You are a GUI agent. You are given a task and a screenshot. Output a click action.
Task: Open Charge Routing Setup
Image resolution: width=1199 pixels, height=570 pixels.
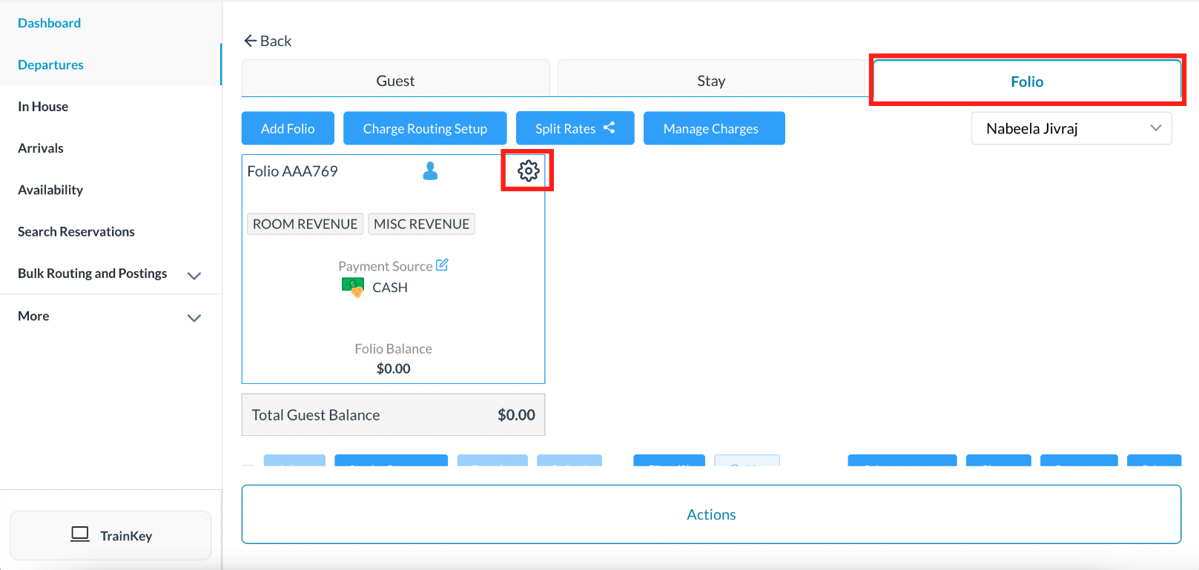coord(425,128)
